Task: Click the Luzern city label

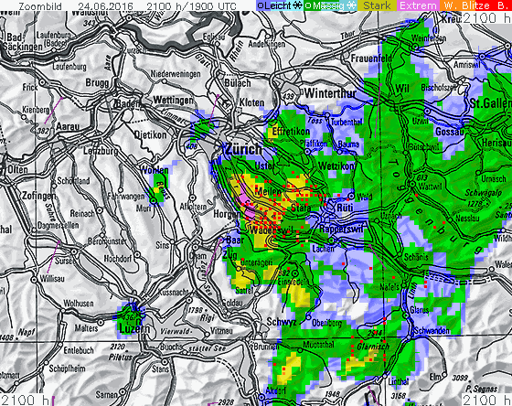Action: [x=134, y=329]
